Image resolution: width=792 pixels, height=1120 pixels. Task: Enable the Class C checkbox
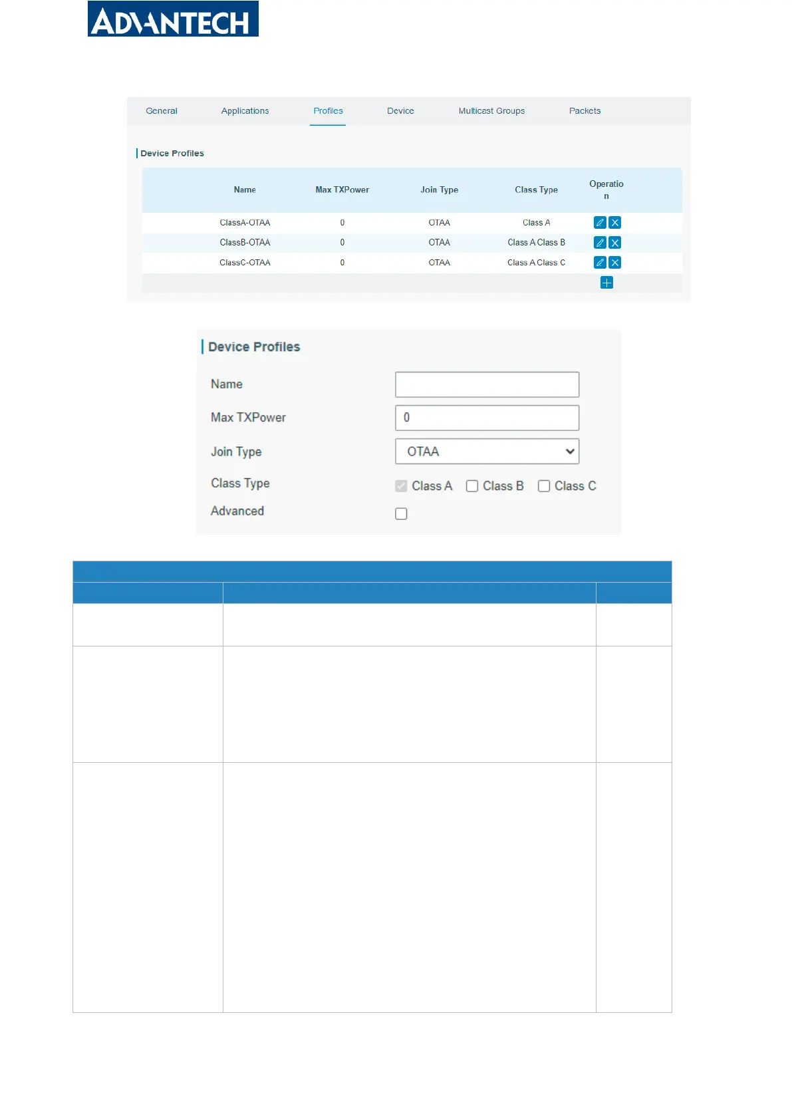click(544, 486)
